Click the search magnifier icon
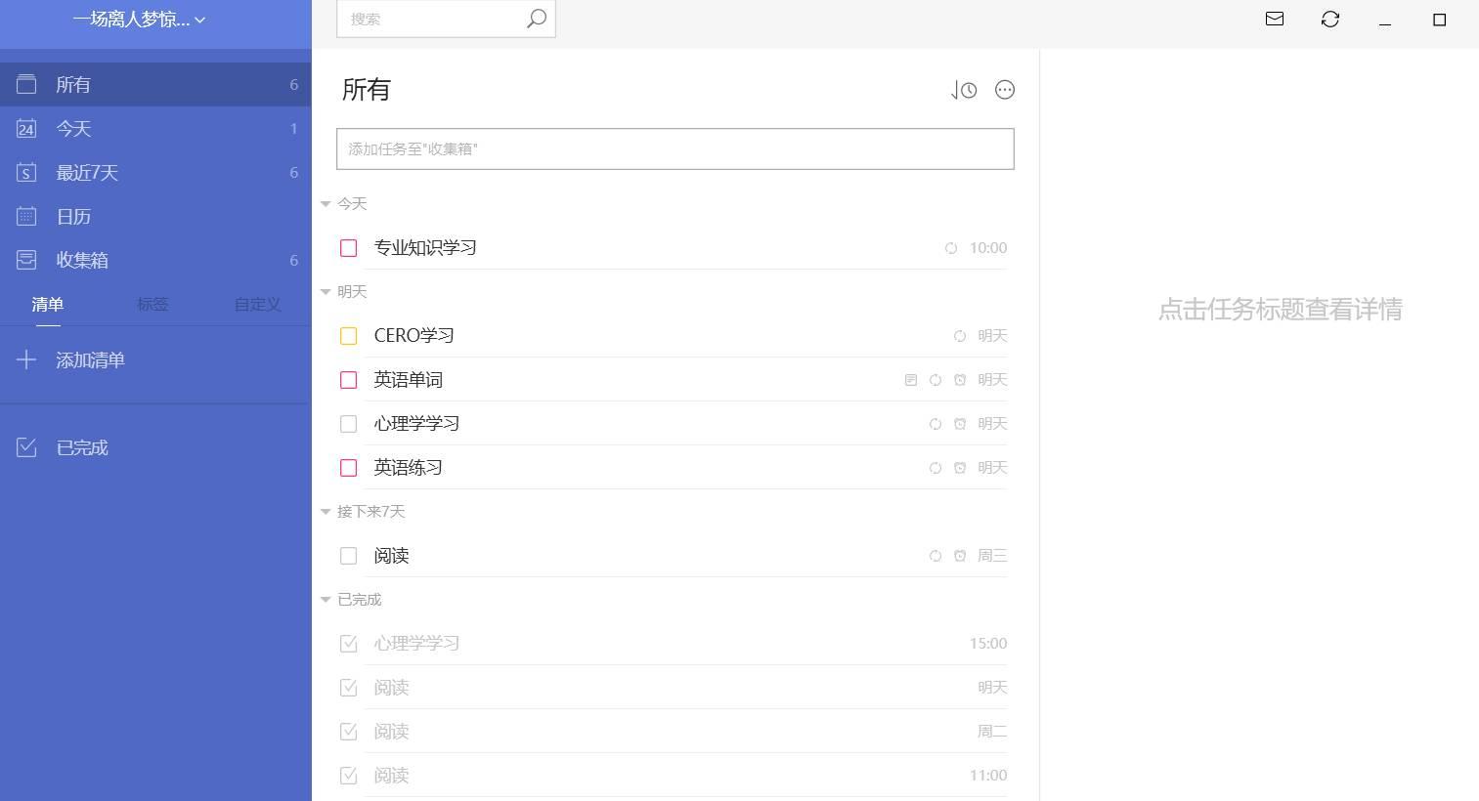 click(537, 19)
